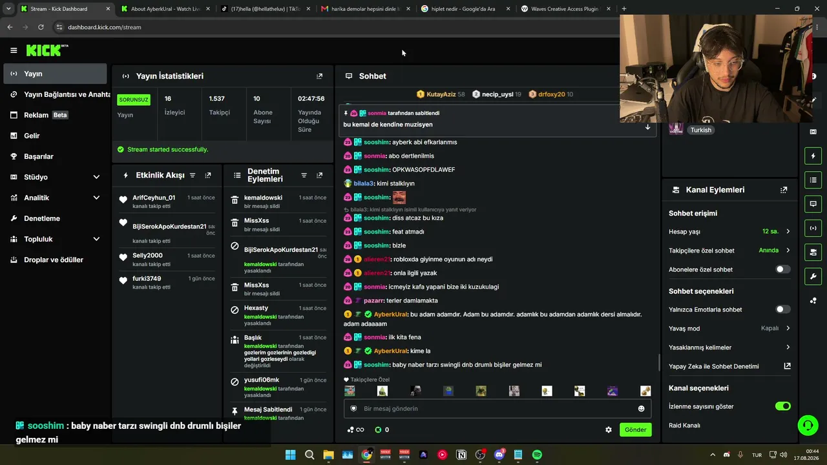This screenshot has width=827, height=465.
Task: Open the hamburger menu beside the Kick logo
Action: [x=14, y=50]
